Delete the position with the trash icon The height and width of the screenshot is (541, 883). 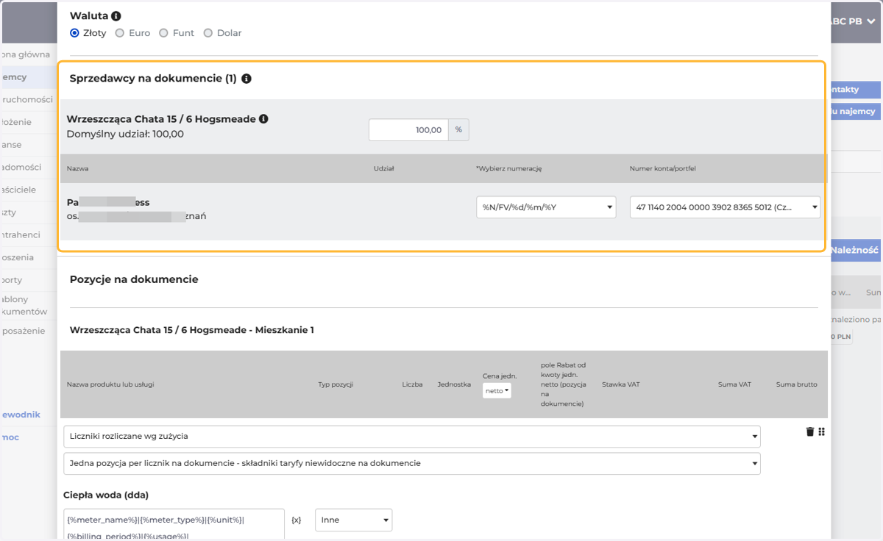[810, 431]
